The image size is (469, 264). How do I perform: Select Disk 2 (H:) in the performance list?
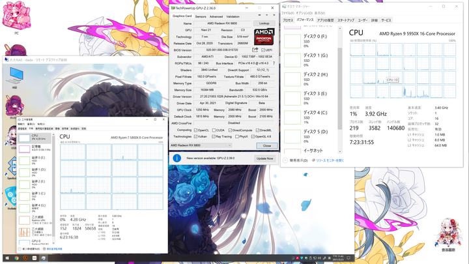[311, 79]
